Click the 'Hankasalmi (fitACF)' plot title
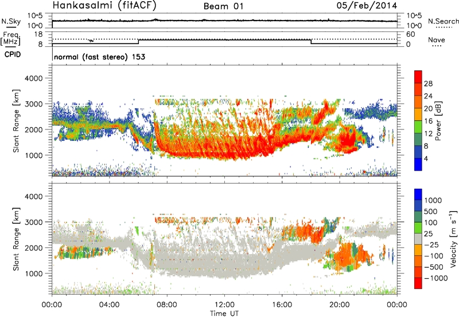 click(x=104, y=5)
